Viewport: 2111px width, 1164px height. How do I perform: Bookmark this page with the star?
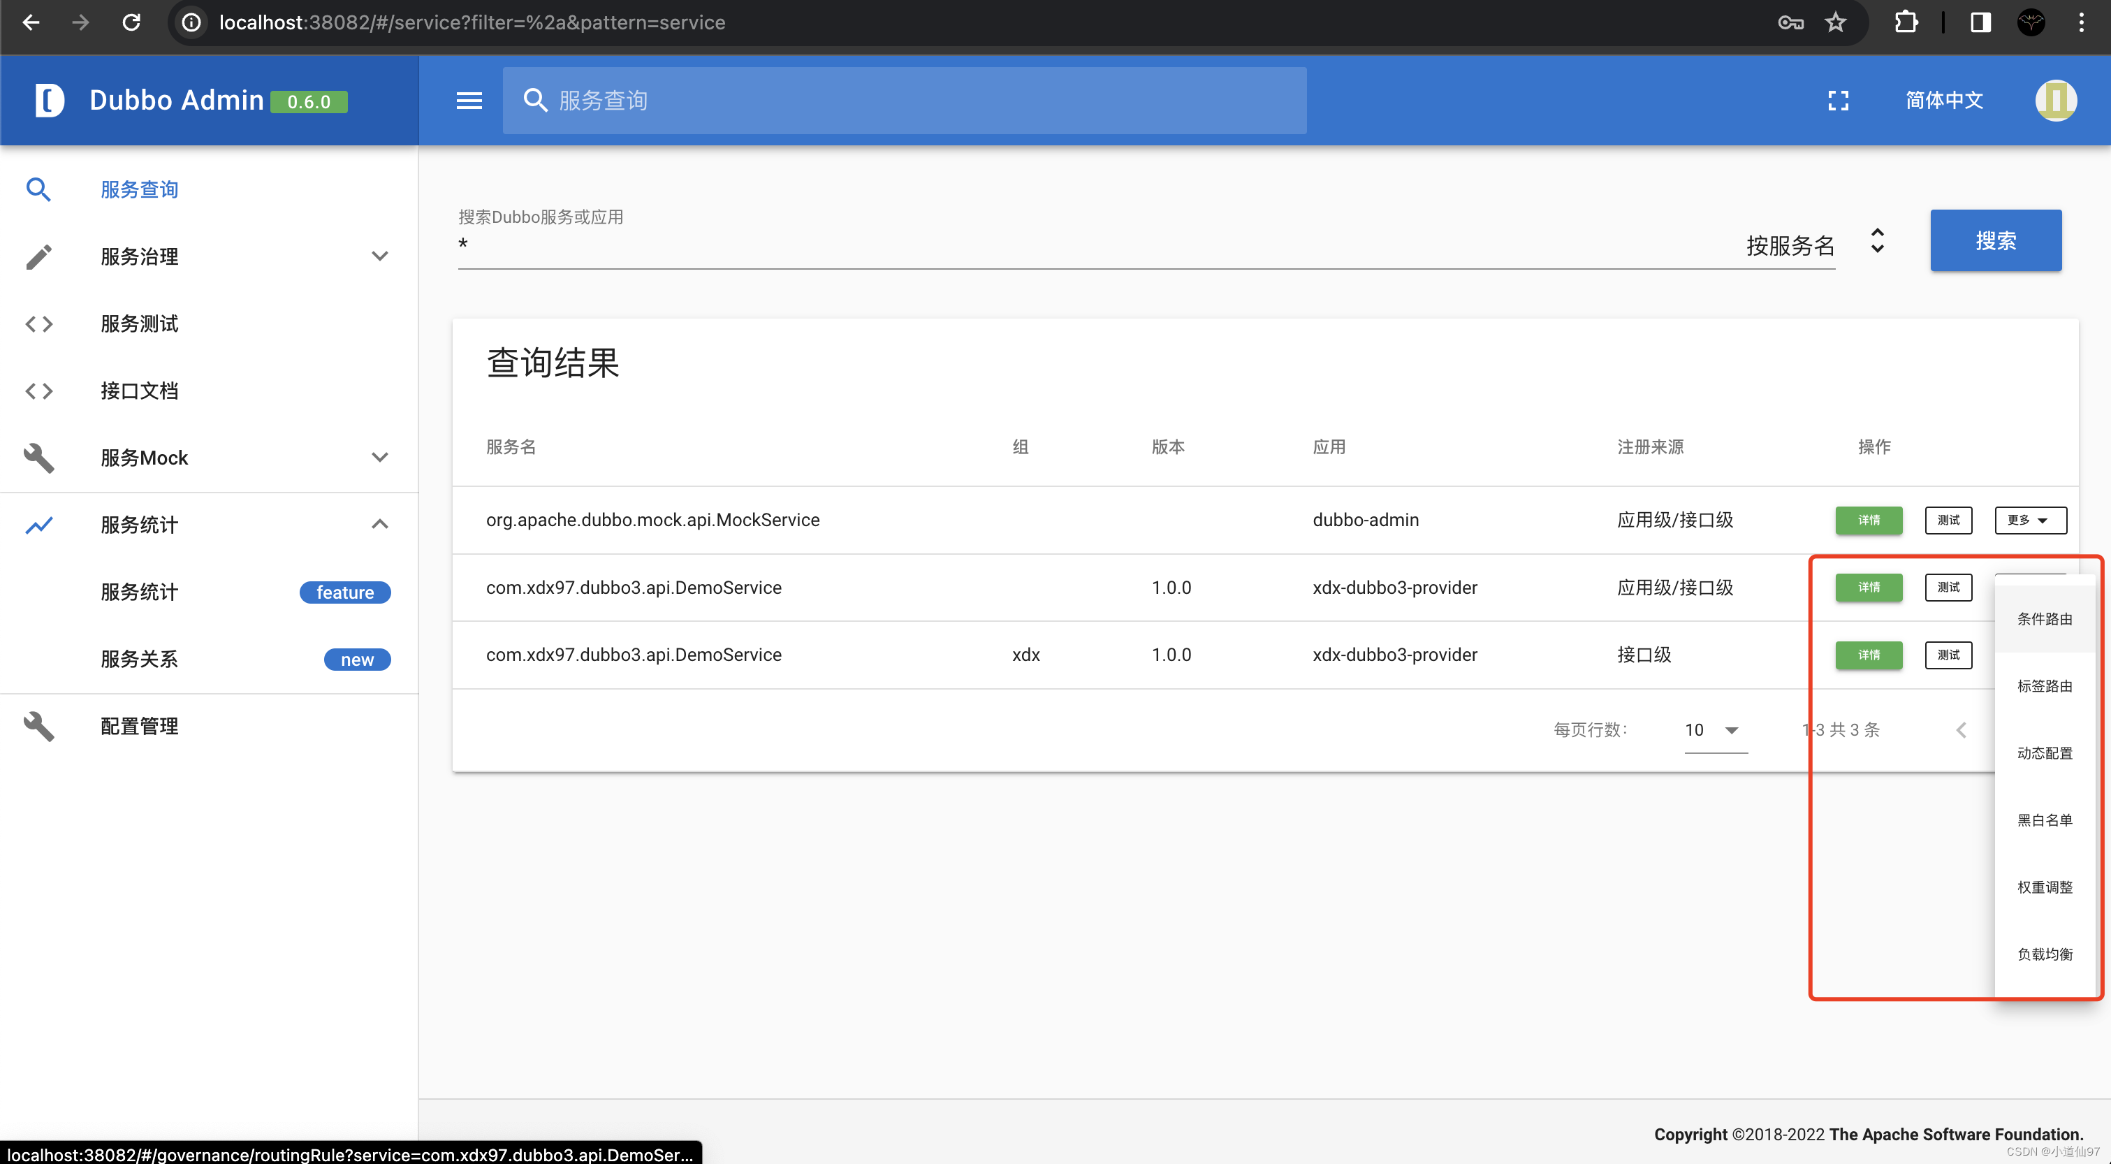(x=1836, y=22)
